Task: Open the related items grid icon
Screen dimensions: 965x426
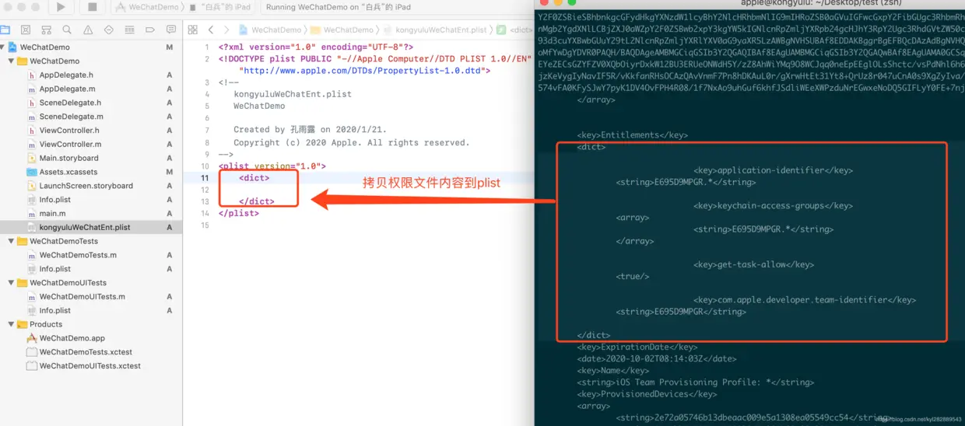Action: pyautogui.click(x=192, y=30)
